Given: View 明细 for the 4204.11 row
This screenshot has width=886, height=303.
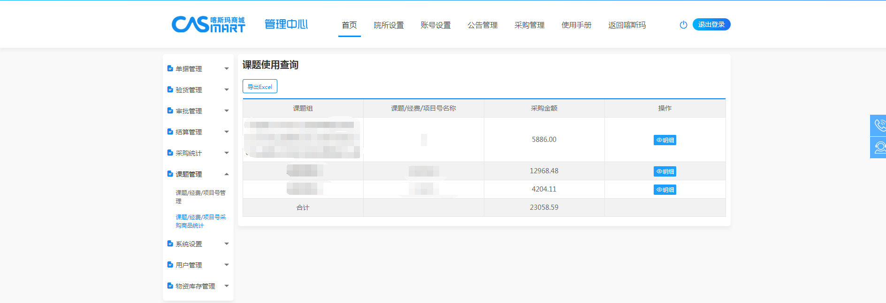Looking at the screenshot, I should 664,190.
